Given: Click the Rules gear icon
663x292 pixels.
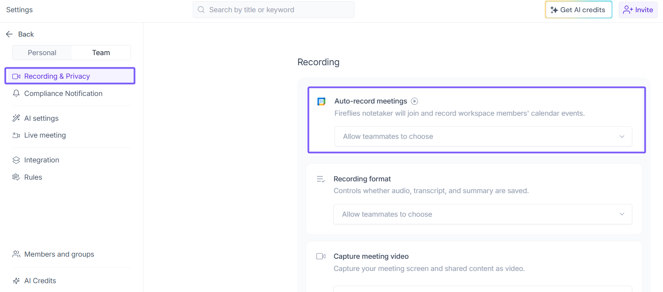Looking at the screenshot, I should coord(16,177).
